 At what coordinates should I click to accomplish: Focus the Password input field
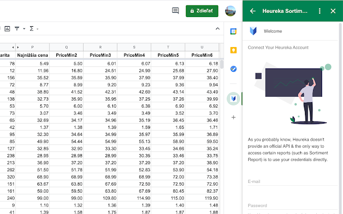tap(293, 205)
